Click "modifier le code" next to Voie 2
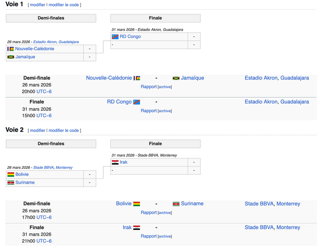 pos(64,130)
